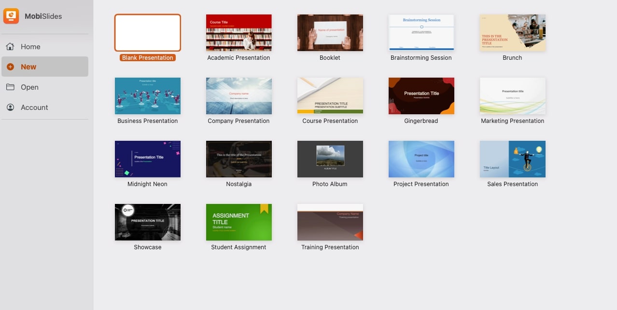
Task: Switch to the Home section
Action: [x=30, y=46]
